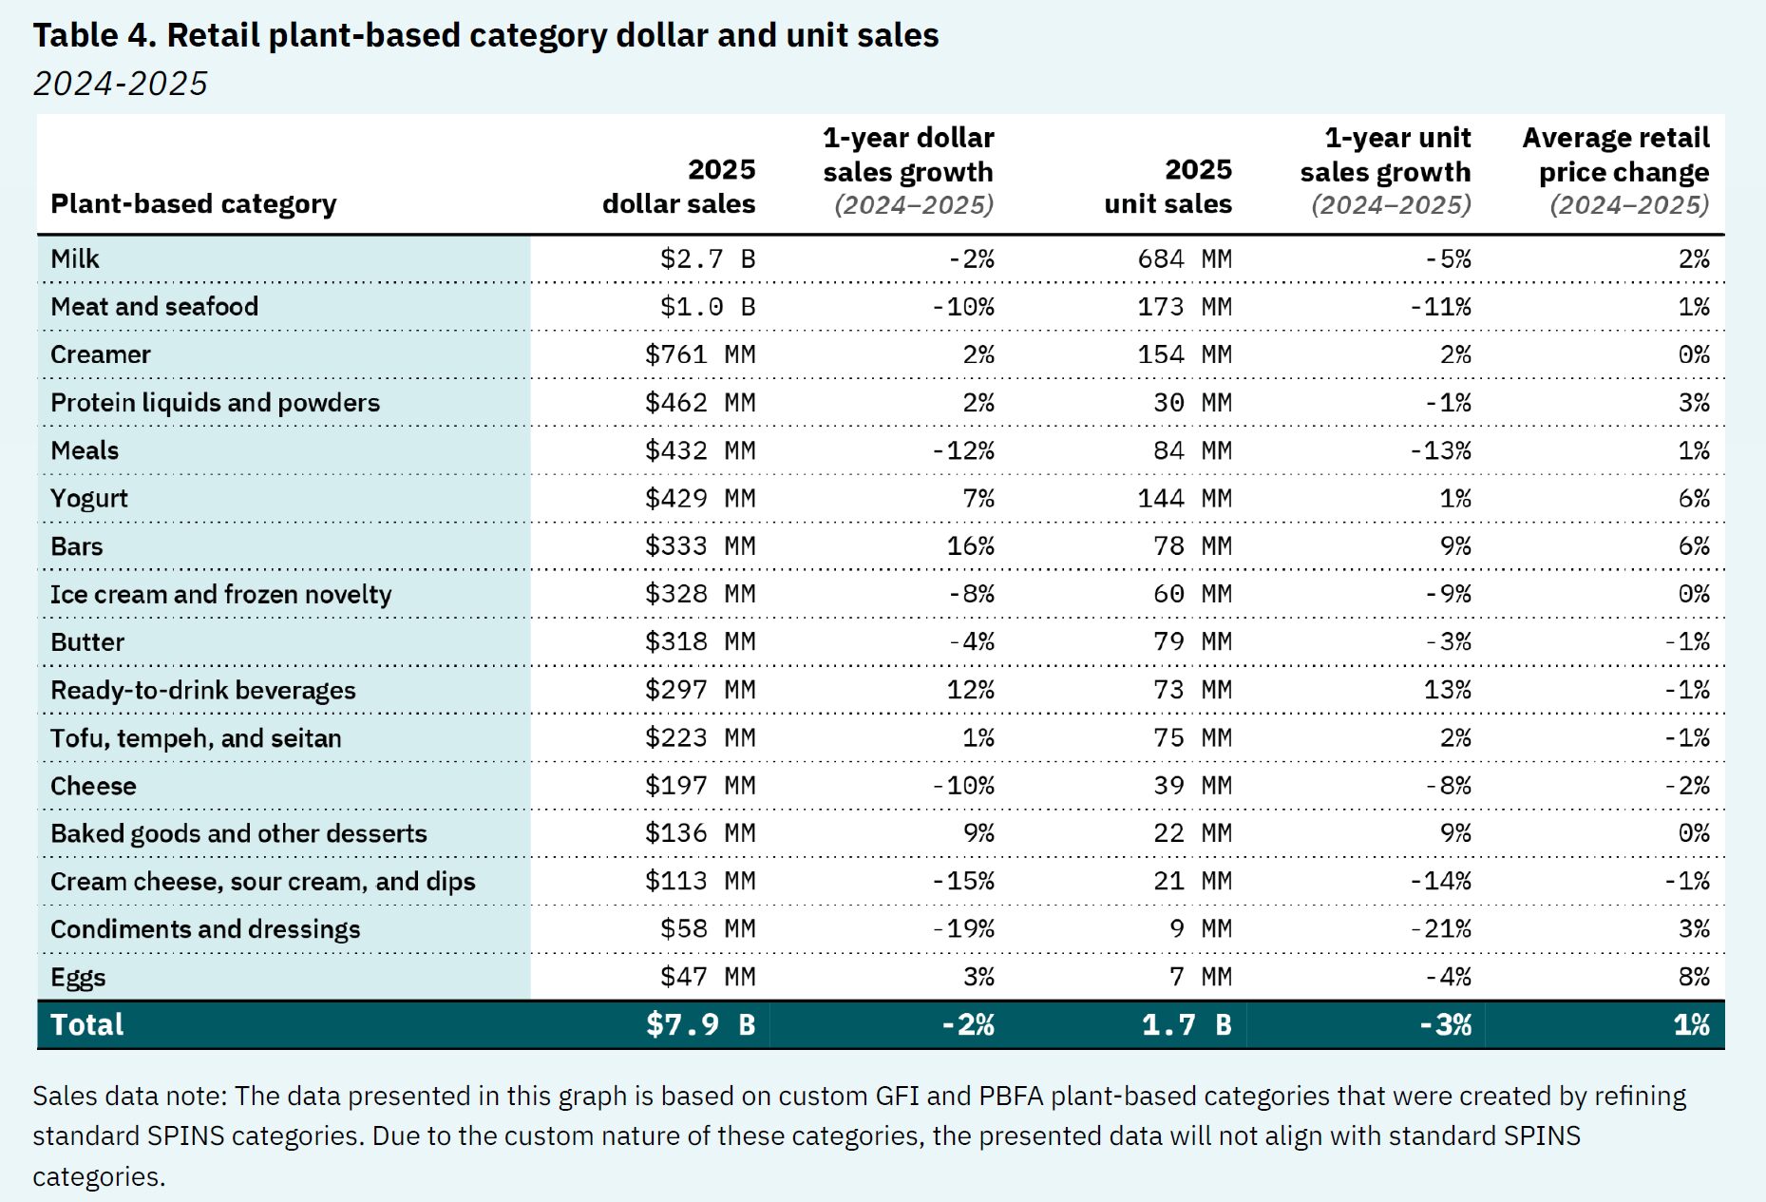Select the Protein liquids and powders label
1766x1202 pixels.
click(x=215, y=402)
